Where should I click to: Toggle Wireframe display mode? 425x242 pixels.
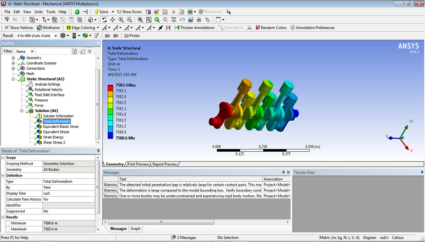(x=48, y=28)
